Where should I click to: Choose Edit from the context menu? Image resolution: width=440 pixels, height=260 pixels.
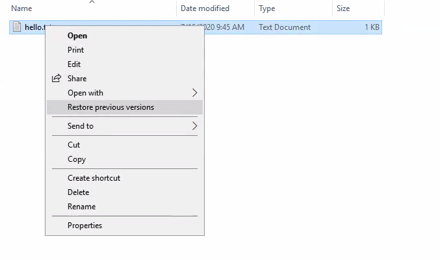[x=125, y=64]
